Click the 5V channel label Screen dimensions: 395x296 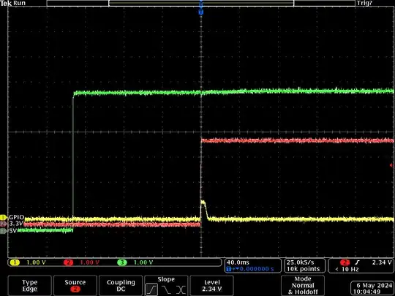pyautogui.click(x=13, y=231)
